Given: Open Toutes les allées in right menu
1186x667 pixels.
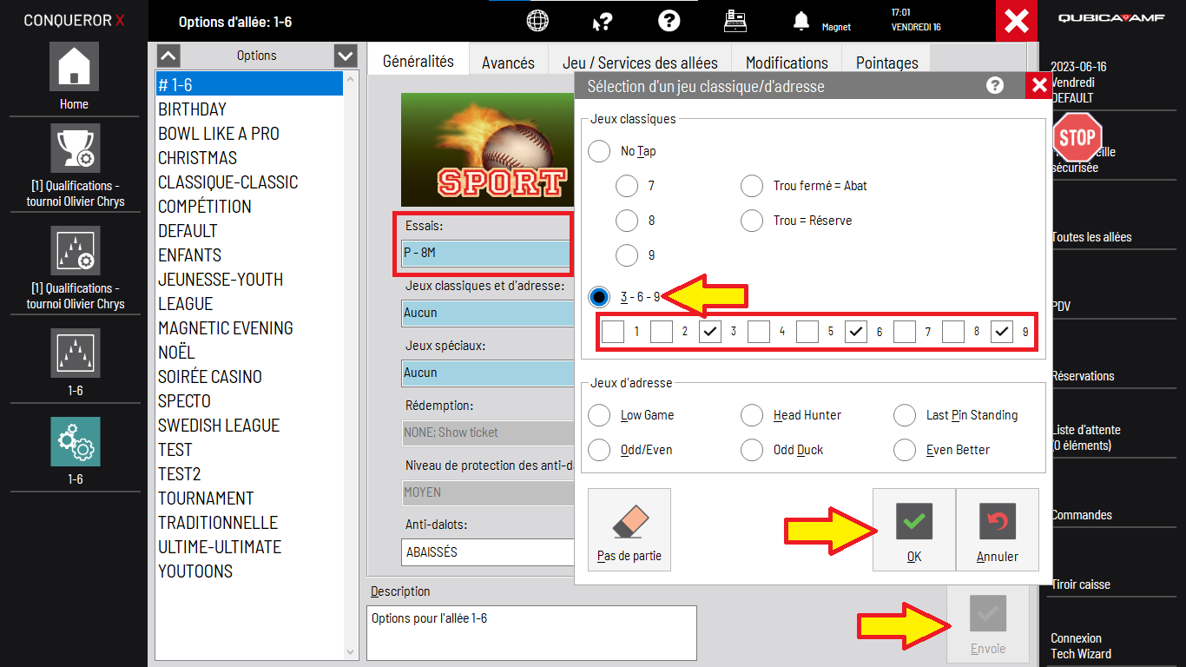Looking at the screenshot, I should (1091, 237).
